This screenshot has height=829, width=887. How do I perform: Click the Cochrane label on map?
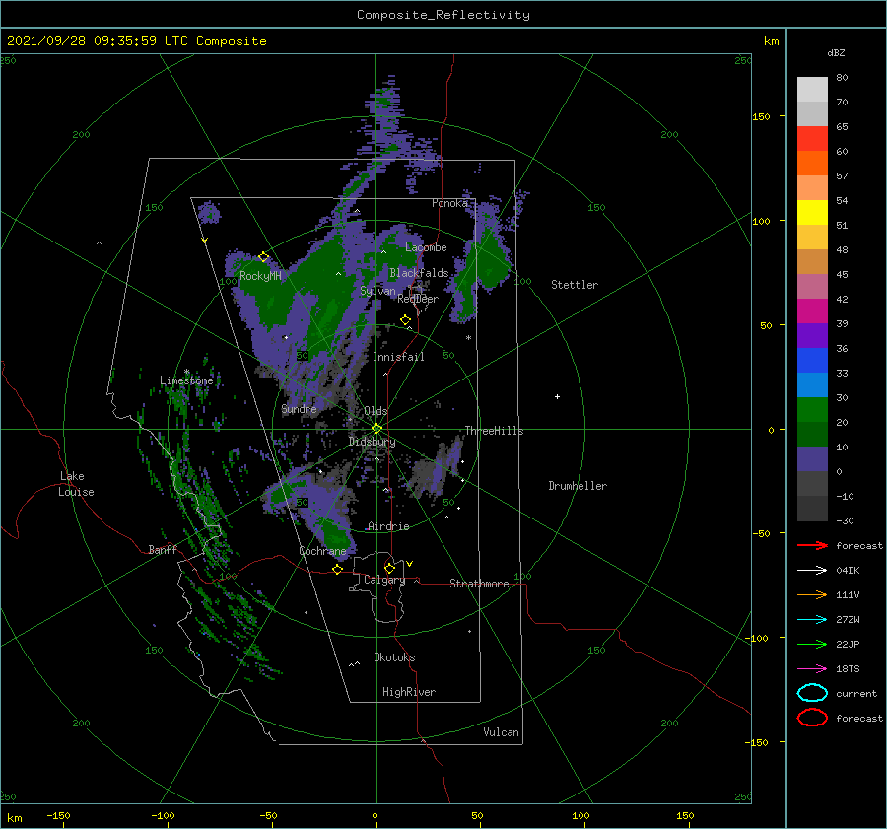[x=322, y=551]
